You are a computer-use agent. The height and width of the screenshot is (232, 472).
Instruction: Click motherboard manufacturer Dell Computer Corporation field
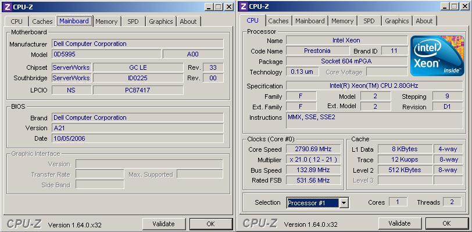pos(138,44)
